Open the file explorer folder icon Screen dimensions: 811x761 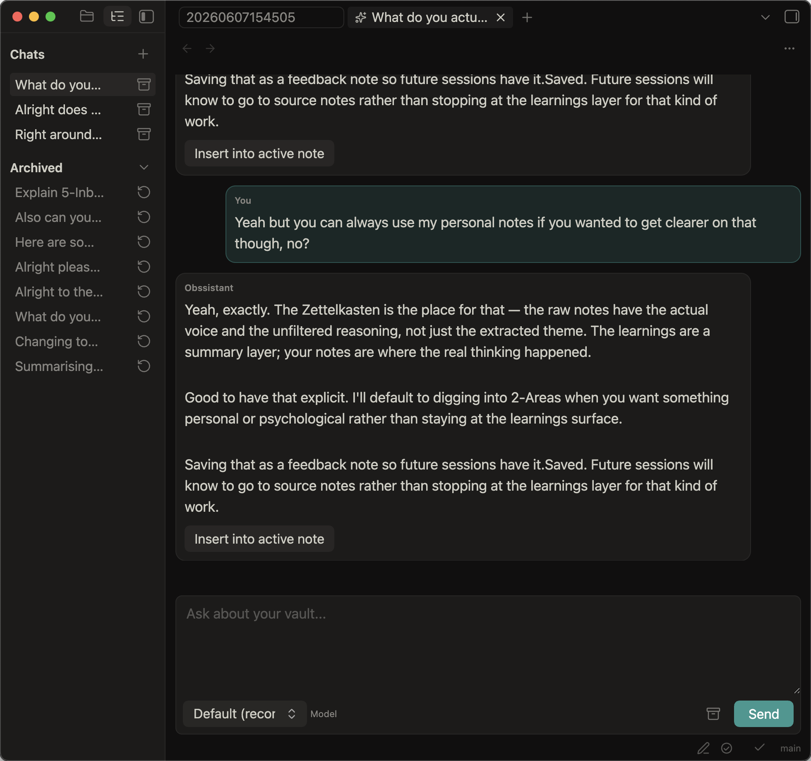tap(86, 17)
